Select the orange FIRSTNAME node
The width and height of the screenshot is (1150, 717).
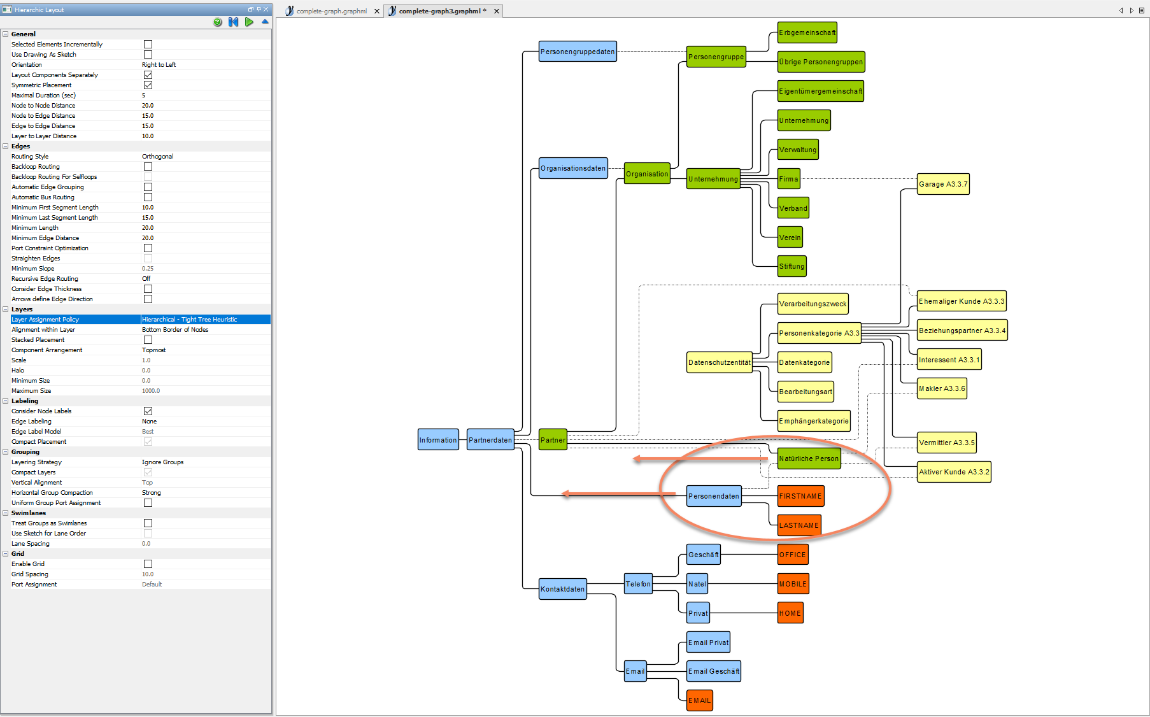(800, 496)
